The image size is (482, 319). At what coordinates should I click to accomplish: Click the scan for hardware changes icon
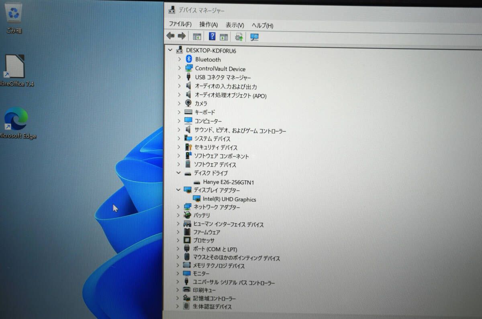pyautogui.click(x=254, y=37)
